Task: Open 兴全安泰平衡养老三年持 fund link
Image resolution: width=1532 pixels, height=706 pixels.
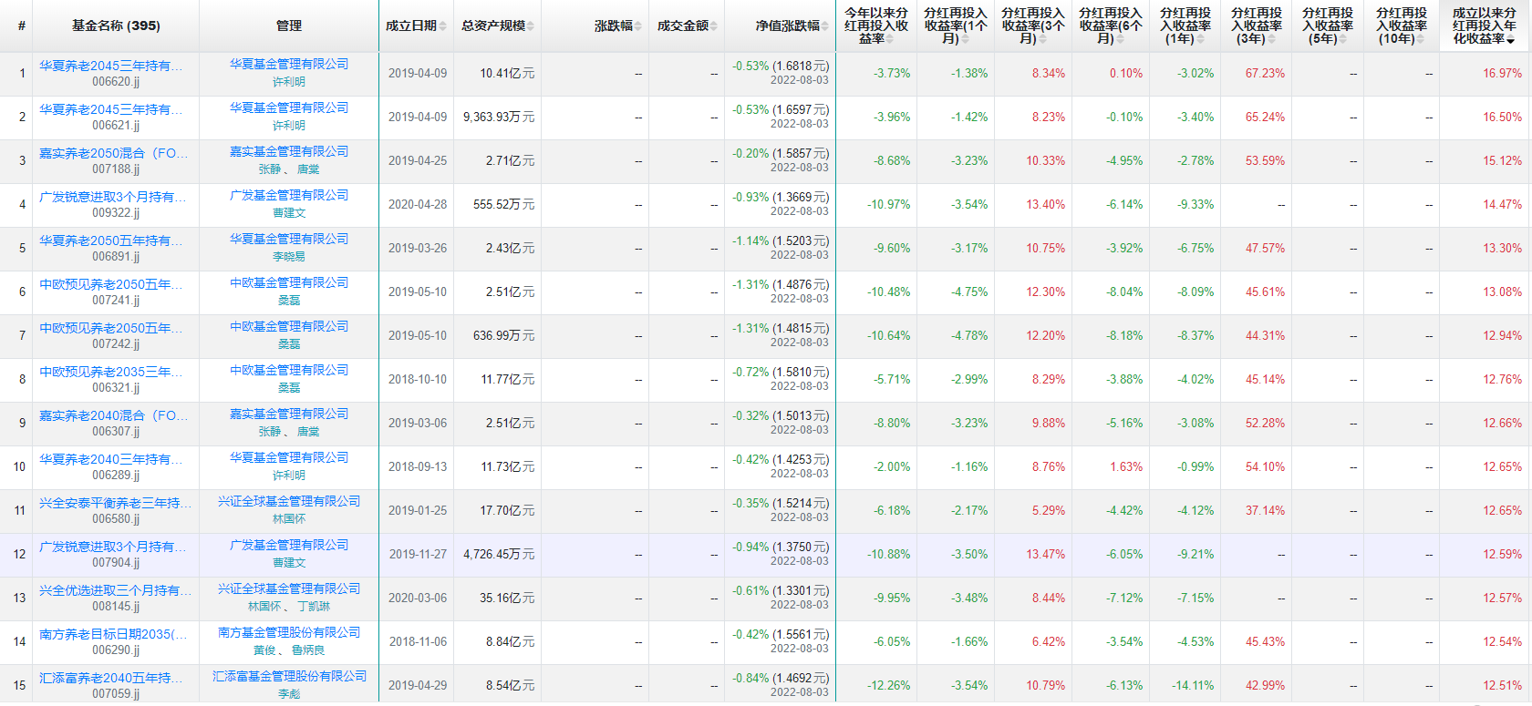Action: point(116,503)
